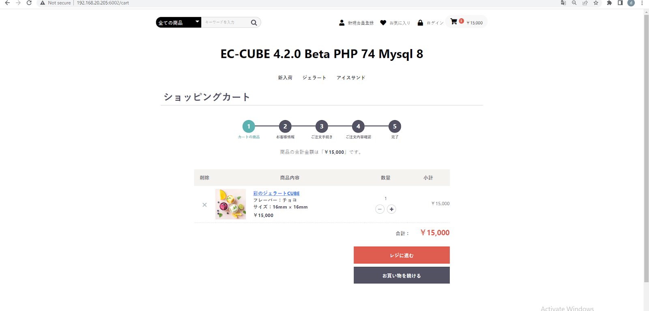Select the 新入荷 navigation menu item
Image resolution: width=649 pixels, height=311 pixels.
click(x=285, y=77)
